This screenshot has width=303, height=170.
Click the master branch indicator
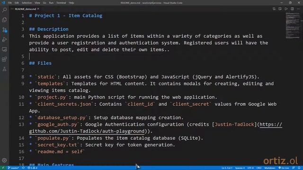point(13,168)
